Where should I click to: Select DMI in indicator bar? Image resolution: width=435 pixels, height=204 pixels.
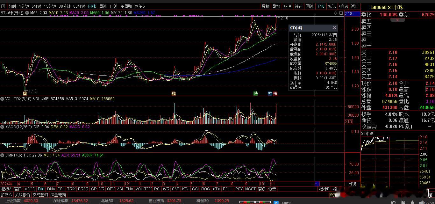pos(41,189)
